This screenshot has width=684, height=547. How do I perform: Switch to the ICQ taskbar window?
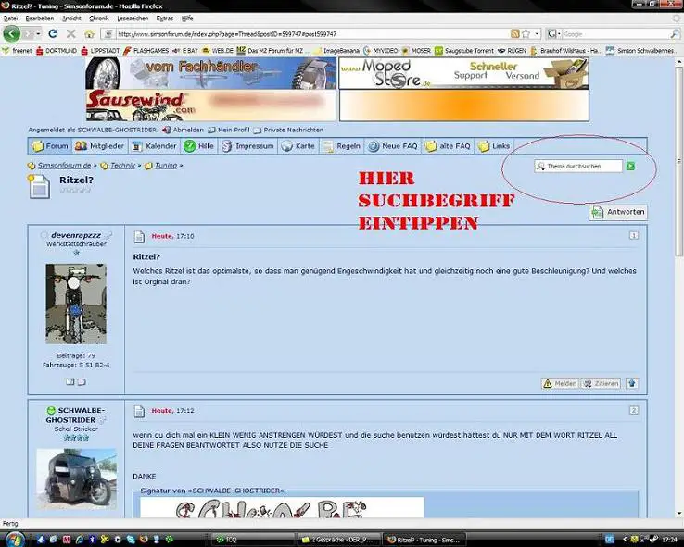pyautogui.click(x=232, y=539)
